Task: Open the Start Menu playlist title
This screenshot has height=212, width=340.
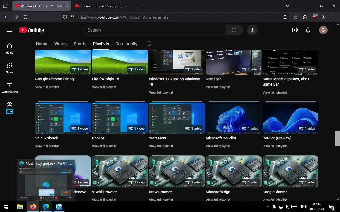Action: pyautogui.click(x=158, y=138)
